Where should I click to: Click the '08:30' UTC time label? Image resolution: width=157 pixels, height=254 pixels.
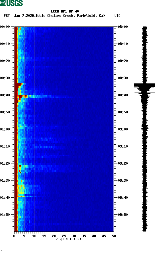123,78
